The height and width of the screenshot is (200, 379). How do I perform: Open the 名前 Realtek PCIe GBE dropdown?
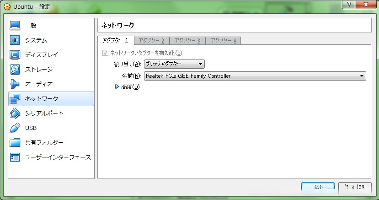pos(255,76)
